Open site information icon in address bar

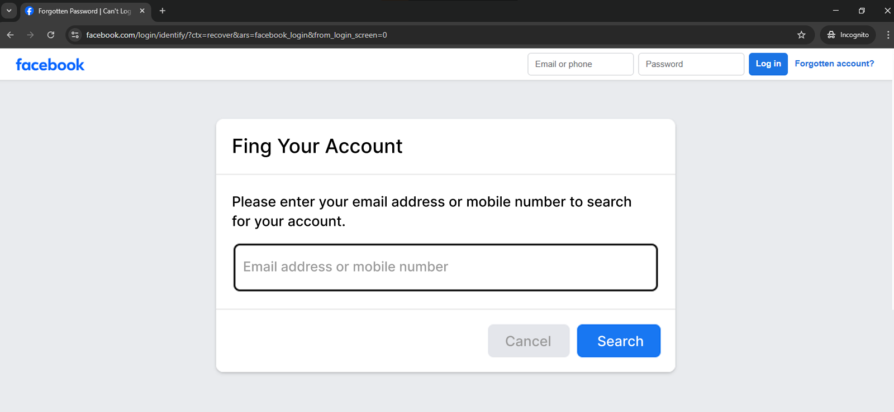pyautogui.click(x=75, y=35)
